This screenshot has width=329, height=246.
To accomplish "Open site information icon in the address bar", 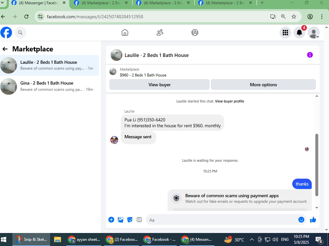I will (x=40, y=17).
